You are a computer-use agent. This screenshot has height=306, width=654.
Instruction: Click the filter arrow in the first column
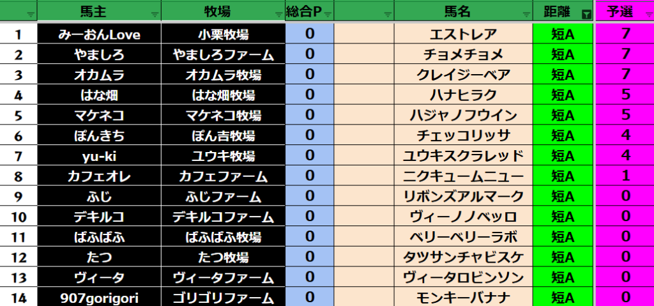point(31,13)
